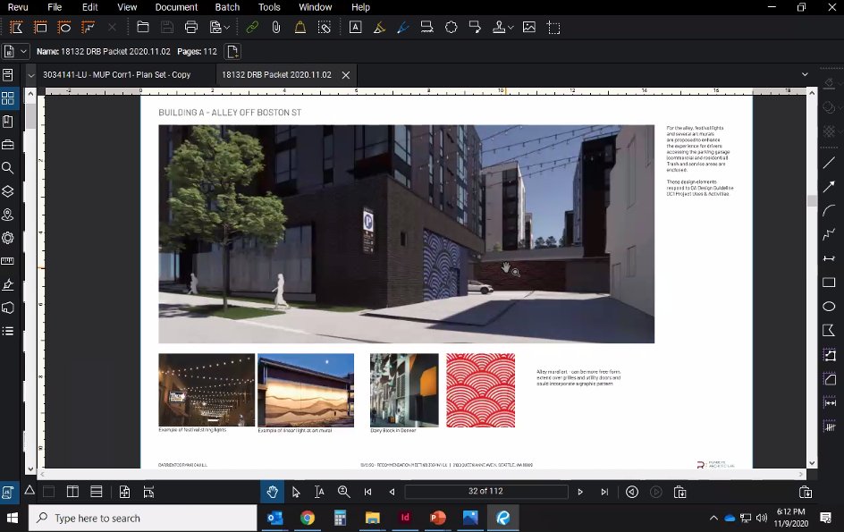Expand the document tabs overflow chevron
This screenshot has height=532, width=844.
[805, 74]
